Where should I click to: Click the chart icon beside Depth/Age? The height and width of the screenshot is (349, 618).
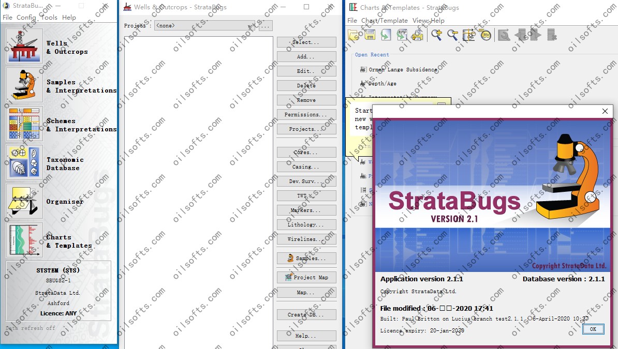coord(363,84)
